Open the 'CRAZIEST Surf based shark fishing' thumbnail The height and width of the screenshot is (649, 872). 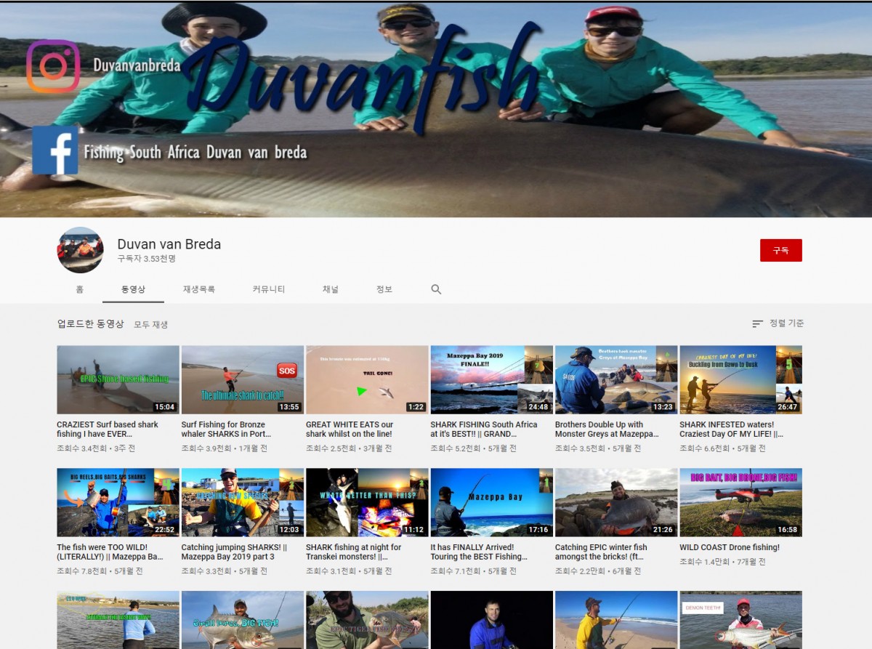point(118,379)
